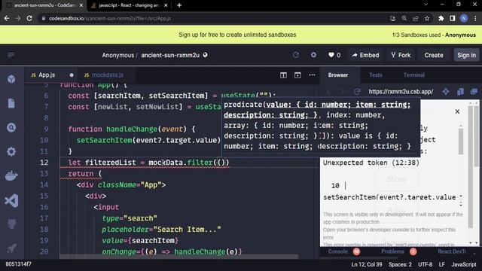Open editor more options ellipsis
The height and width of the screenshot is (271, 482).
click(312, 75)
